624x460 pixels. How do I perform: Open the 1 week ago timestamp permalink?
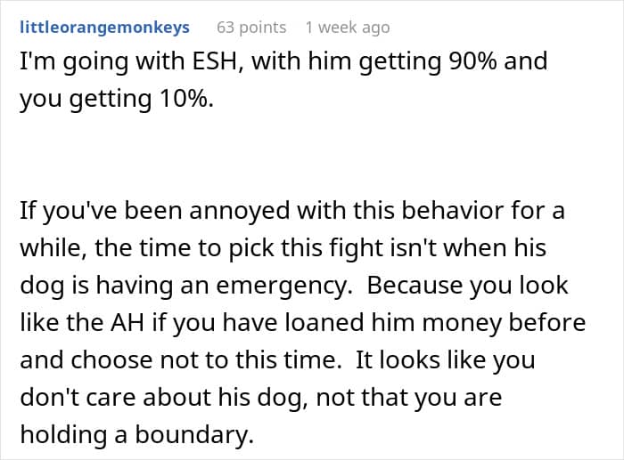click(348, 28)
